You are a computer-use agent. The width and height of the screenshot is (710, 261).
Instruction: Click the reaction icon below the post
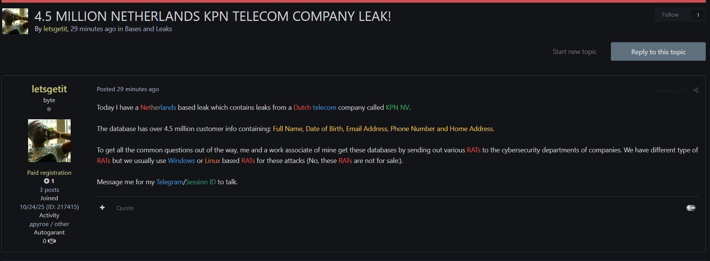tap(691, 208)
